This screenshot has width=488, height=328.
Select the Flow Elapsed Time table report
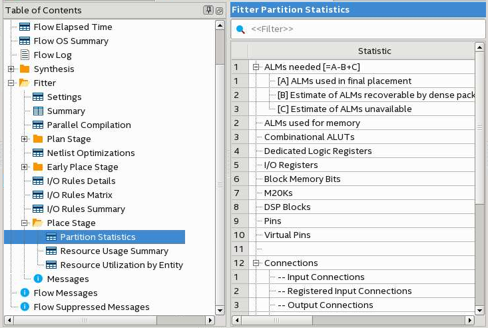(73, 27)
